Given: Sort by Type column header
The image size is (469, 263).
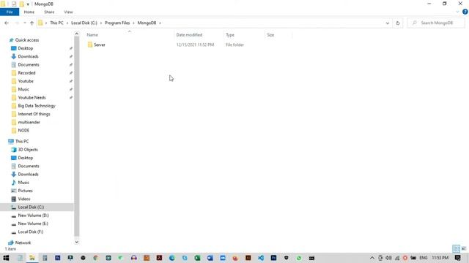Looking at the screenshot, I should tap(230, 35).
